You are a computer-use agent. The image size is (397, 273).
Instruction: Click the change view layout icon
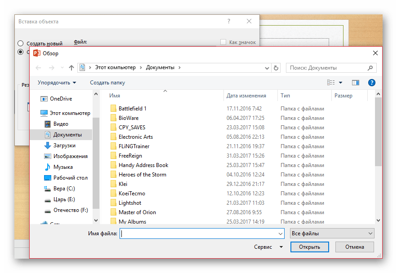pos(331,83)
